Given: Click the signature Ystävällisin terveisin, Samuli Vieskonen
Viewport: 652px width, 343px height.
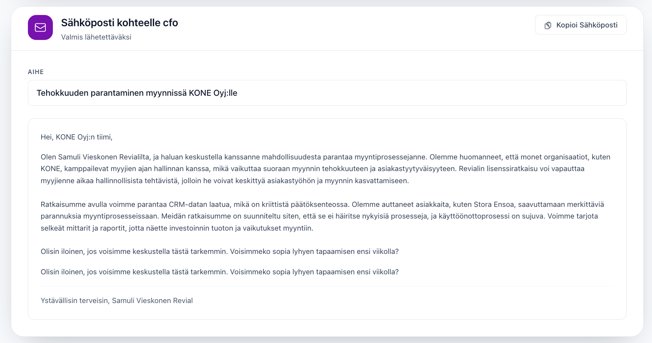Looking at the screenshot, I should point(117,301).
